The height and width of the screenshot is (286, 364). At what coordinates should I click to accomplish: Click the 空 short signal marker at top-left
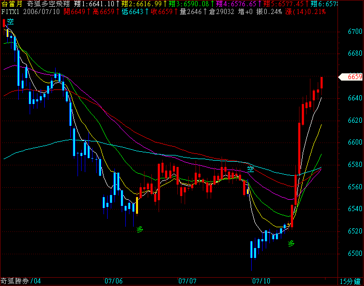point(10,21)
